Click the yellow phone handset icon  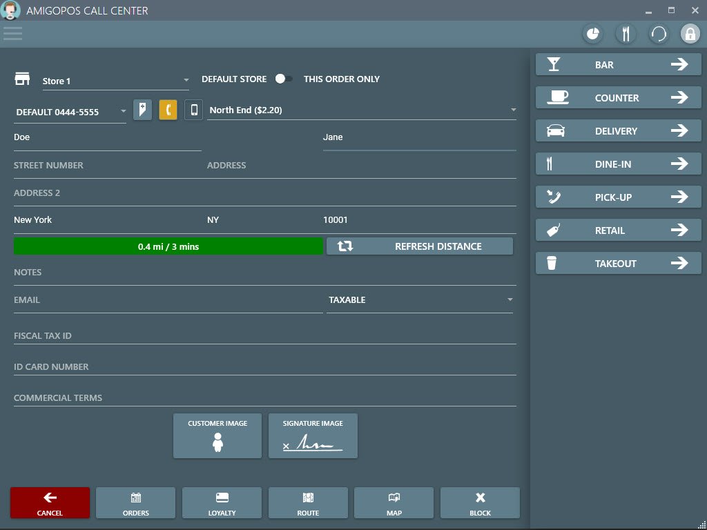(168, 110)
